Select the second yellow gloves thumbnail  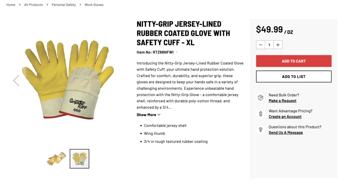point(80,158)
